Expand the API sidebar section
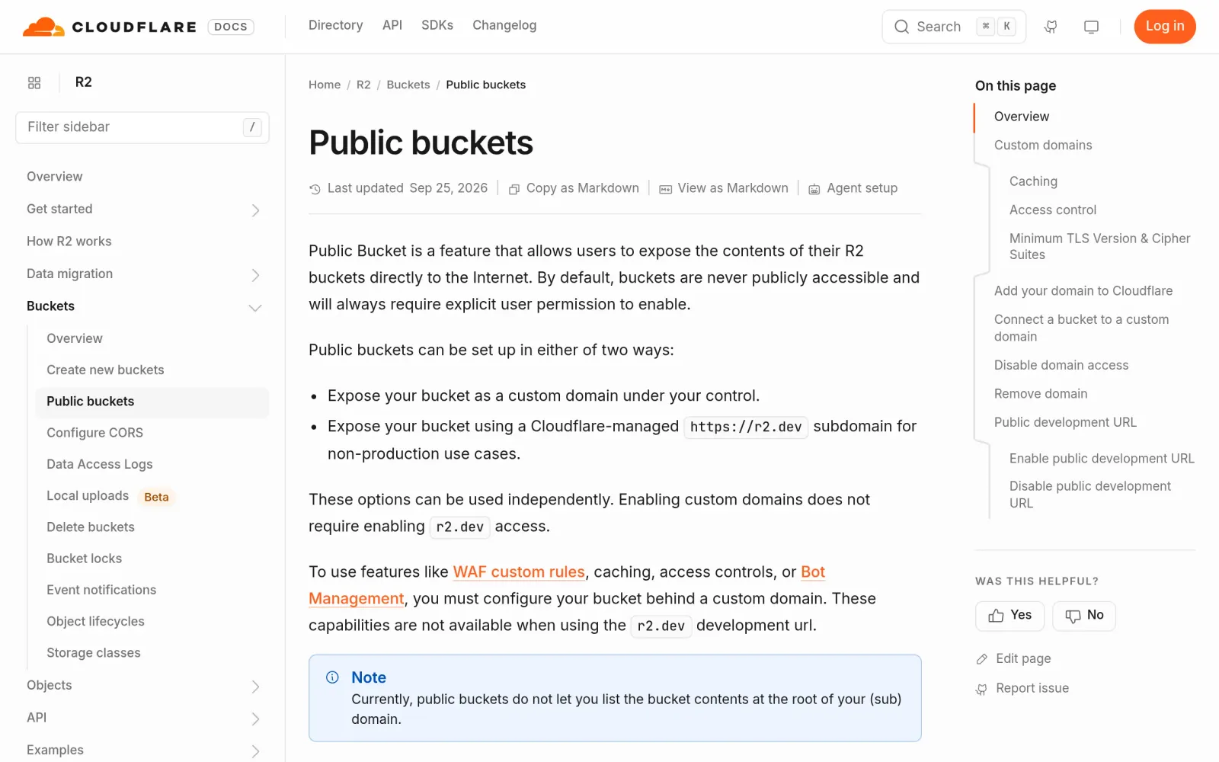1219x762 pixels. click(256, 719)
